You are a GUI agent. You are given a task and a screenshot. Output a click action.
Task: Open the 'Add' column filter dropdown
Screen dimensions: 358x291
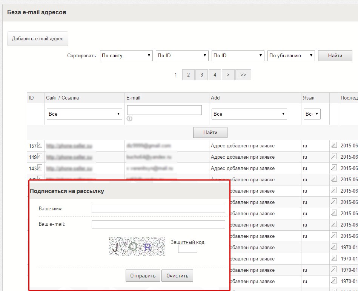tap(249, 114)
